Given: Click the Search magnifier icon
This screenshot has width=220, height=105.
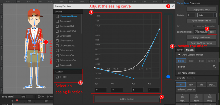Looking at the screenshot, I should pyautogui.click(x=214, y=67).
